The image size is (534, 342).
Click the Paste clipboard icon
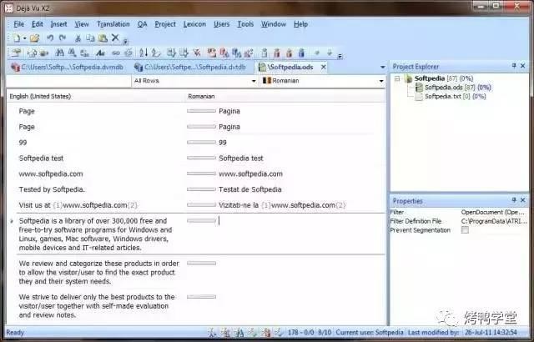(x=103, y=38)
